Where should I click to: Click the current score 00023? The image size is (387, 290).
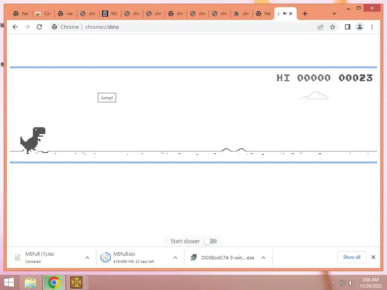tap(356, 78)
